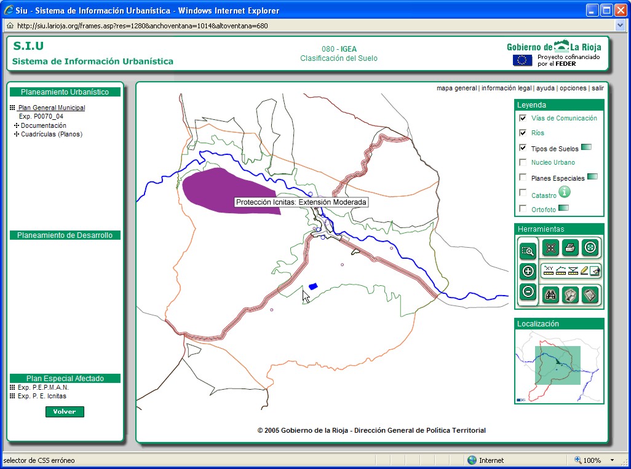Click the small blue polygon on map
Image resolution: width=631 pixels, height=469 pixels.
(x=313, y=286)
